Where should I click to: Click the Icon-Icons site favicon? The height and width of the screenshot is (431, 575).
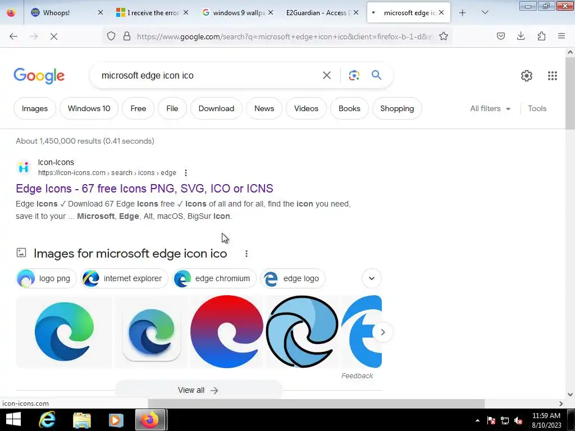24,167
